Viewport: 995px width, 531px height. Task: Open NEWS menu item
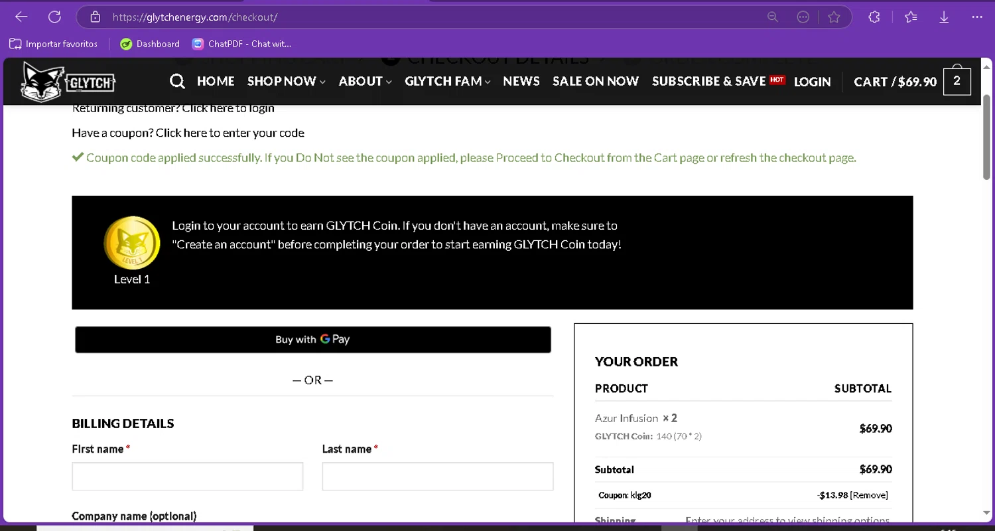pyautogui.click(x=521, y=81)
